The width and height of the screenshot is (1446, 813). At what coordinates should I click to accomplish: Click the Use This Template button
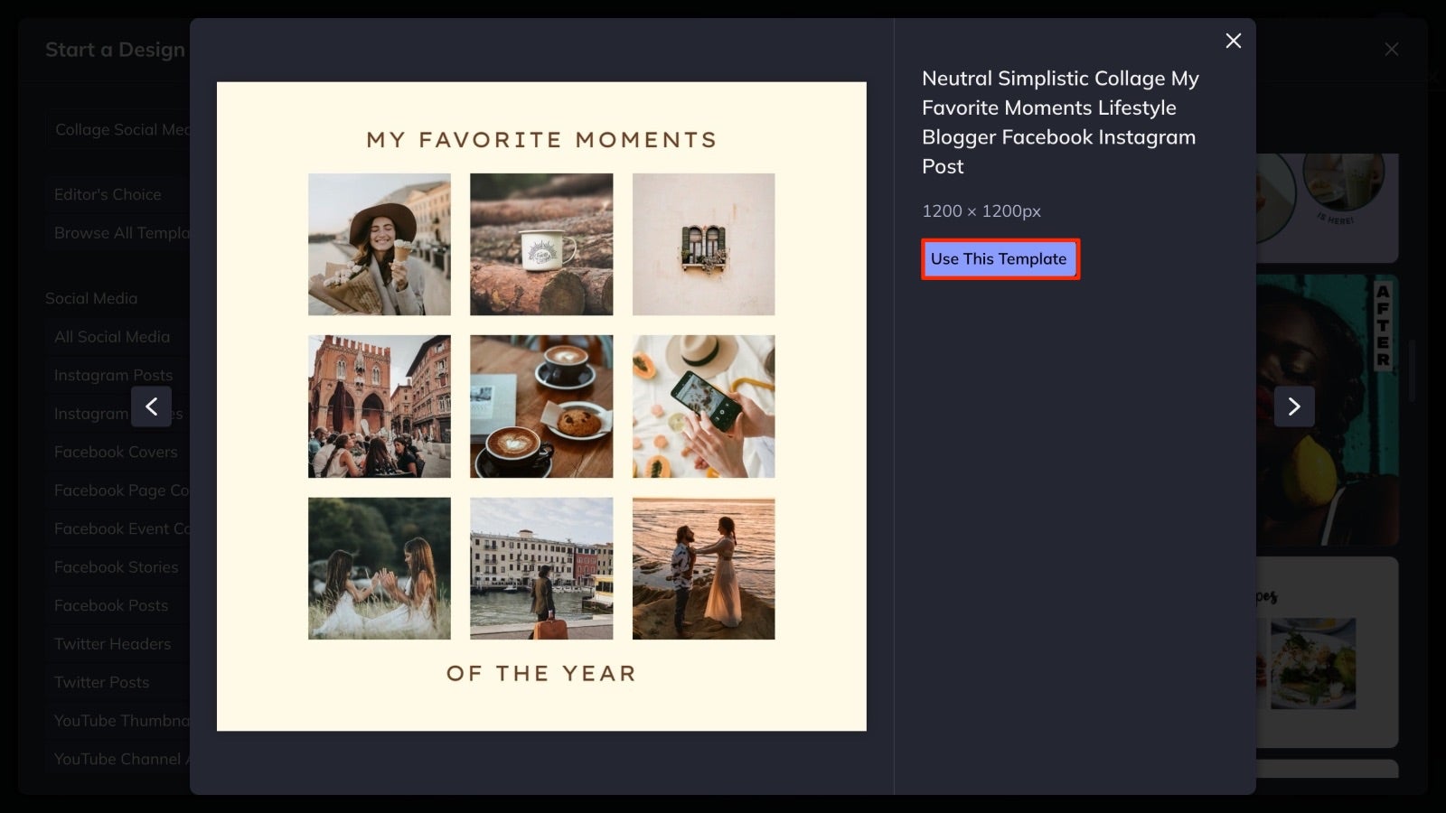(999, 258)
